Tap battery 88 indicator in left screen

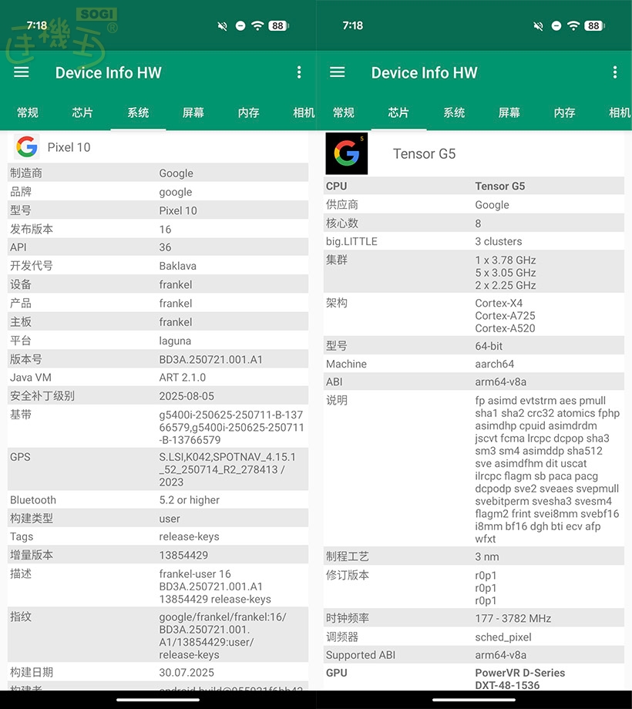pos(278,25)
